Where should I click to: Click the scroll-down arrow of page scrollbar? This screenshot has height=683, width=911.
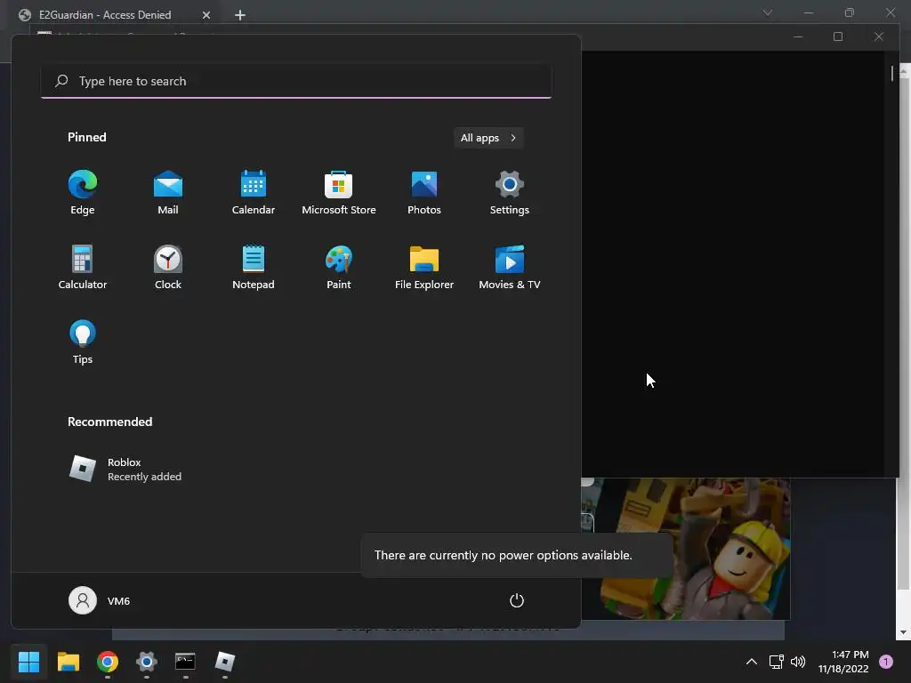[x=904, y=632]
